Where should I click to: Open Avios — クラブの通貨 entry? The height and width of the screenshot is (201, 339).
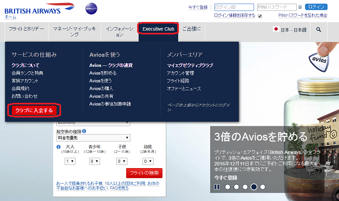(111, 65)
